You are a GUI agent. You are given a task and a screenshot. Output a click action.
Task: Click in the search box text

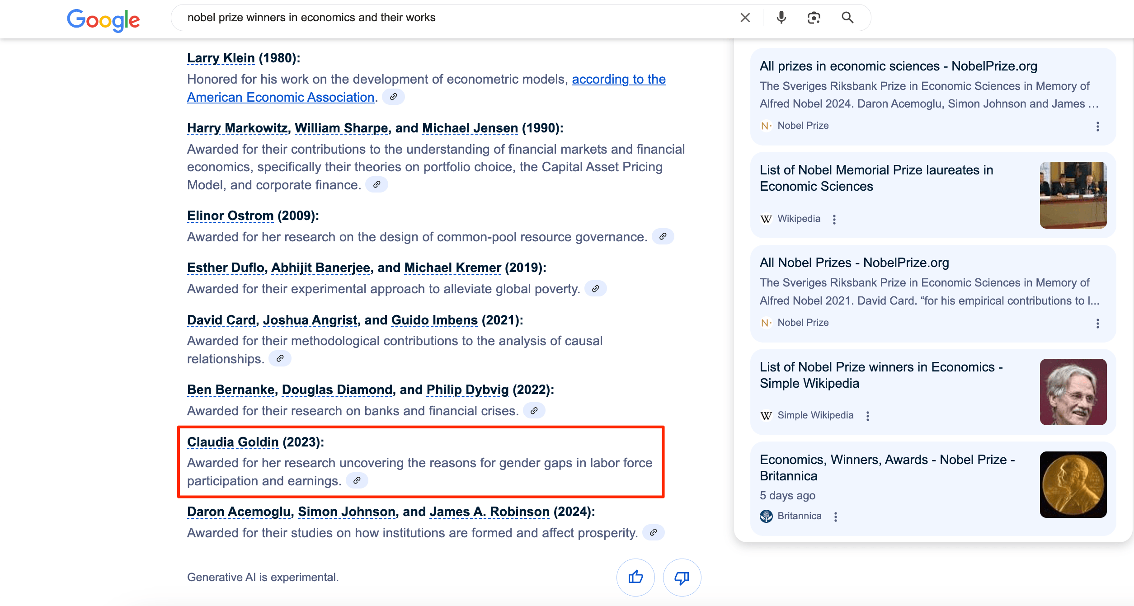point(311,18)
